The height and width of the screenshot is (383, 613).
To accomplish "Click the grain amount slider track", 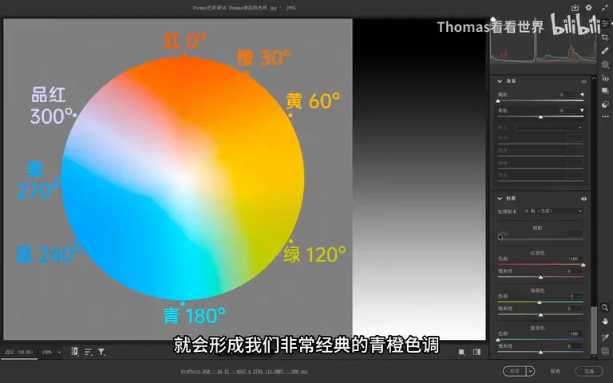I will [x=540, y=101].
